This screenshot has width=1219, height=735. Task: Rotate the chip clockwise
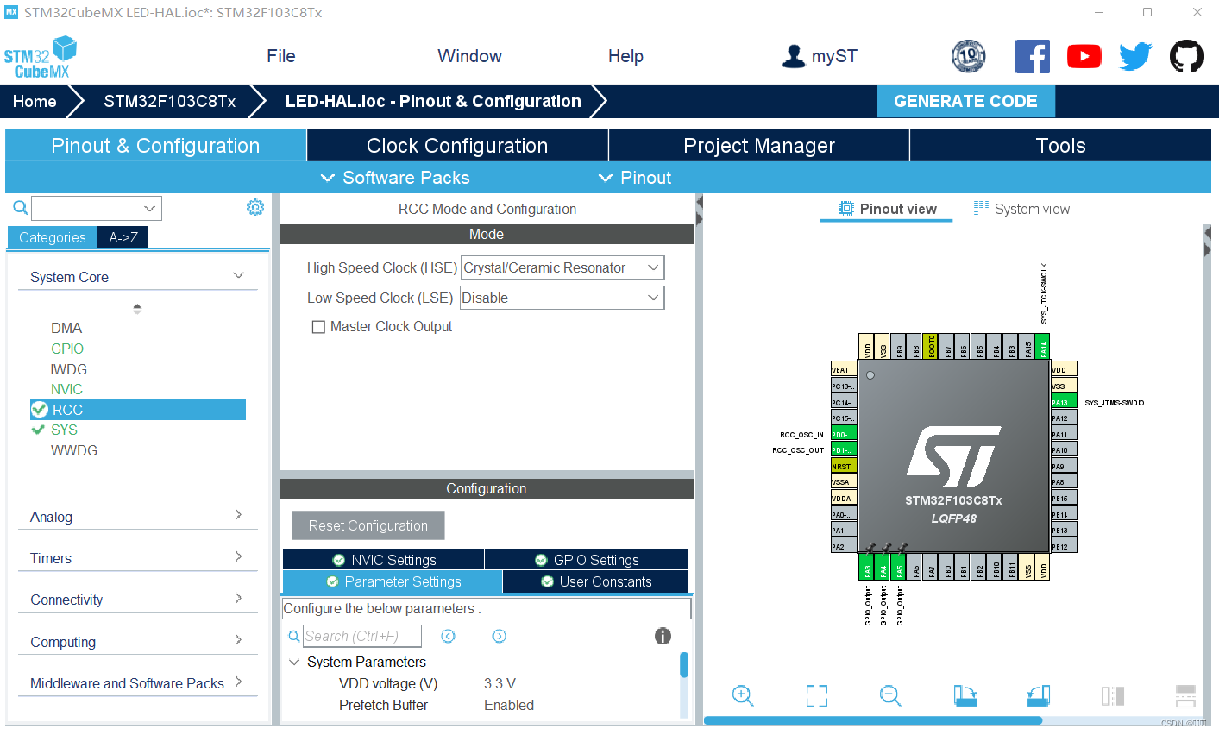965,695
